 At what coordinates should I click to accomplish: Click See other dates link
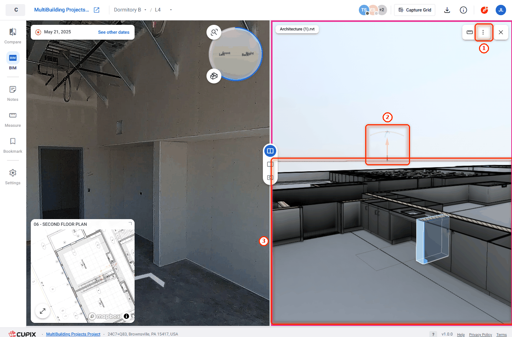(x=114, y=32)
